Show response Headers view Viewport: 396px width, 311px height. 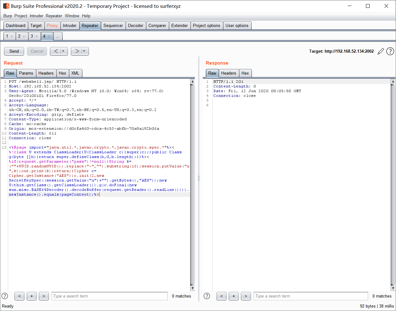click(229, 73)
